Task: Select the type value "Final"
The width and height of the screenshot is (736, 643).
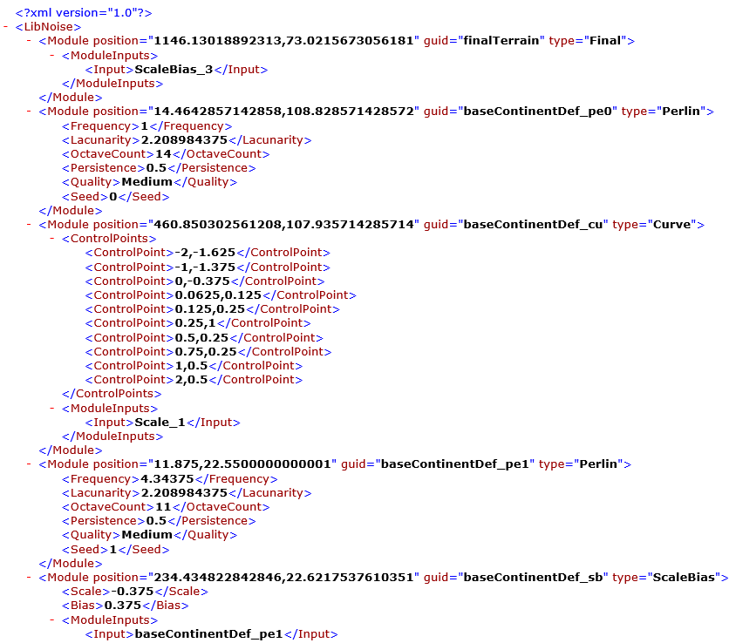Action: (605, 41)
